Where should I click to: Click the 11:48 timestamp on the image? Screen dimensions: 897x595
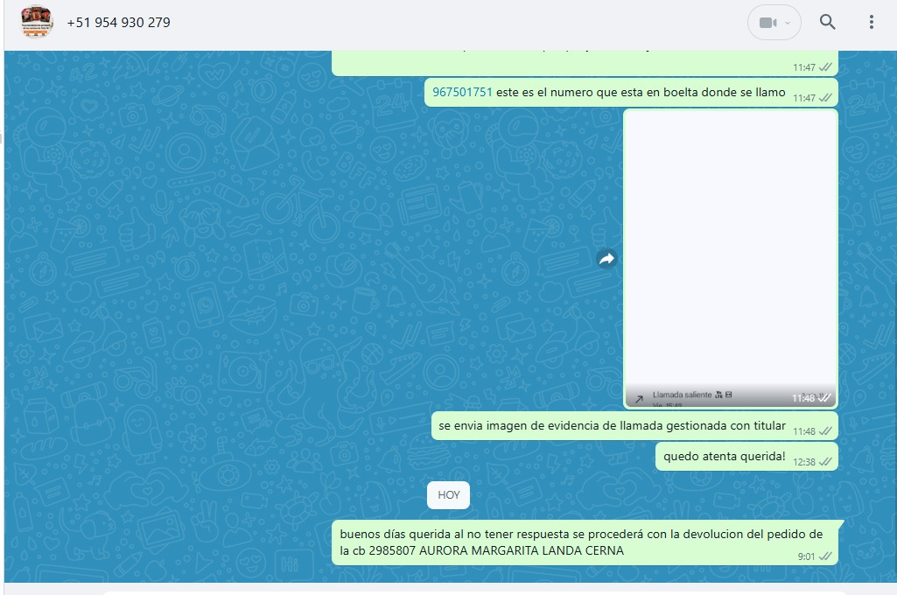tap(802, 398)
